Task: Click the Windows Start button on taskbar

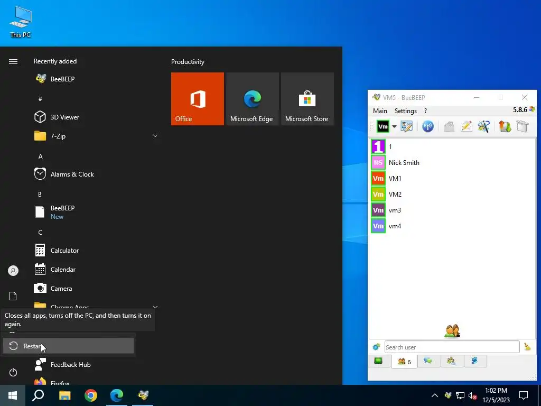Action: pyautogui.click(x=13, y=395)
